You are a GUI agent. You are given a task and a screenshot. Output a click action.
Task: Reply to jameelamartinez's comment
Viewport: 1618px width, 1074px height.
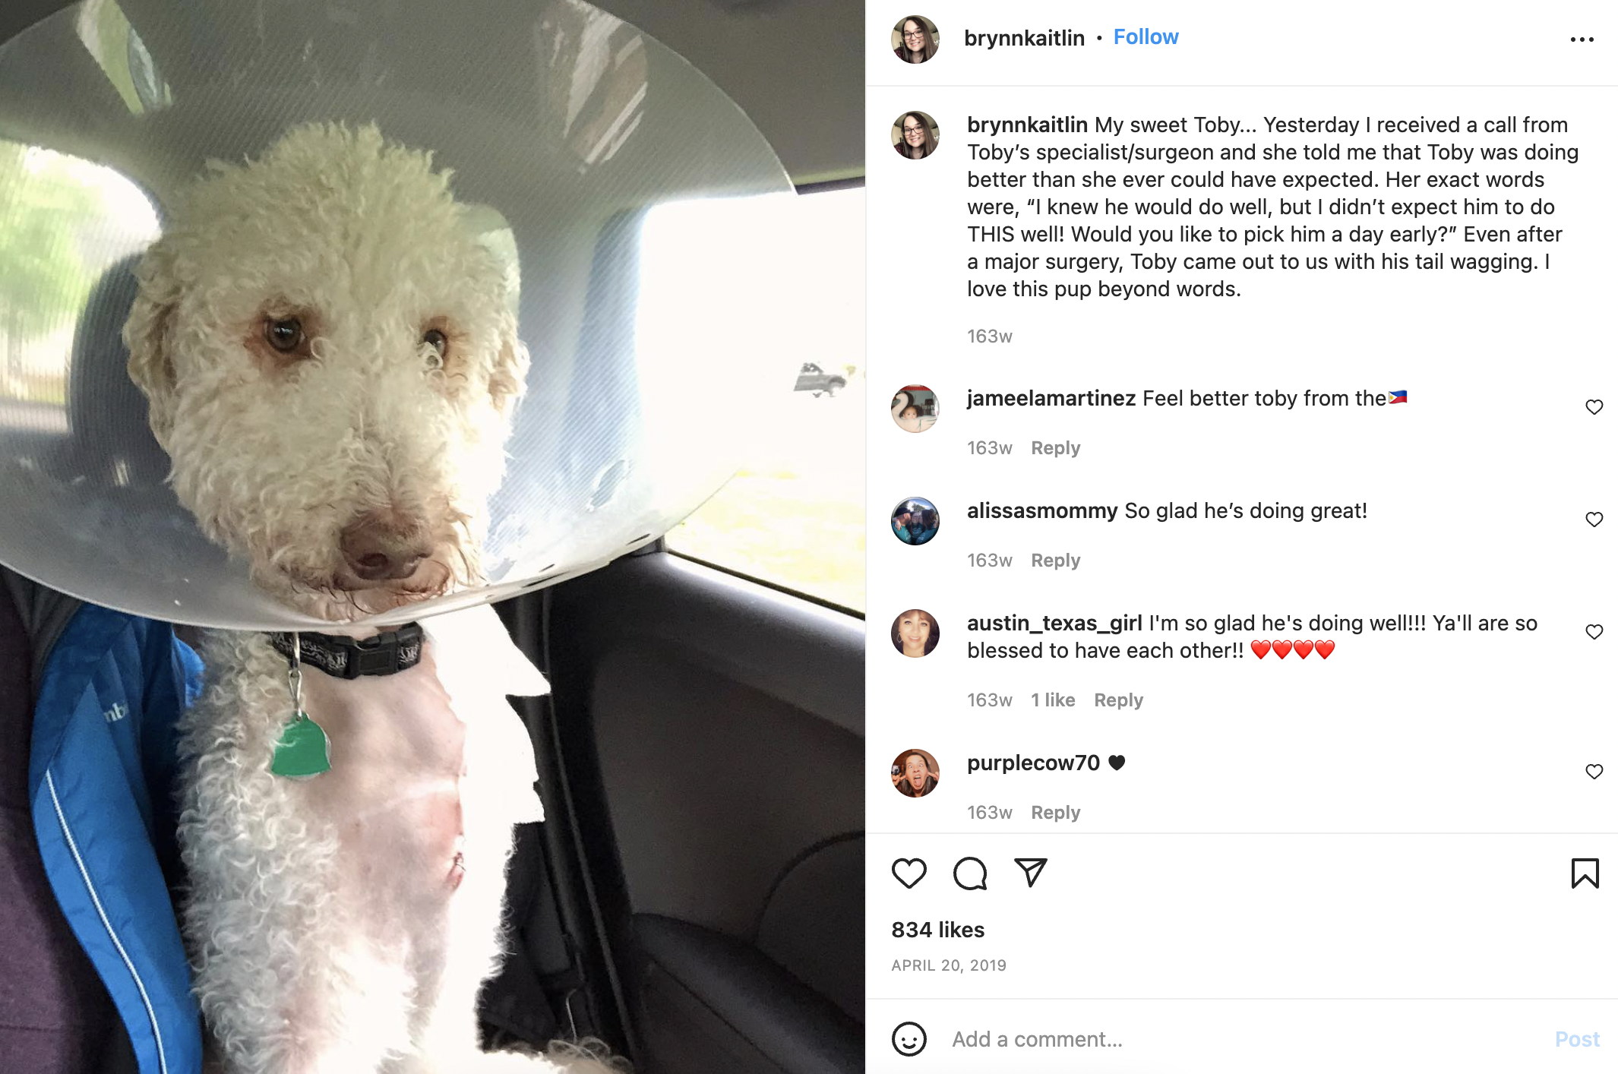pyautogui.click(x=1055, y=448)
